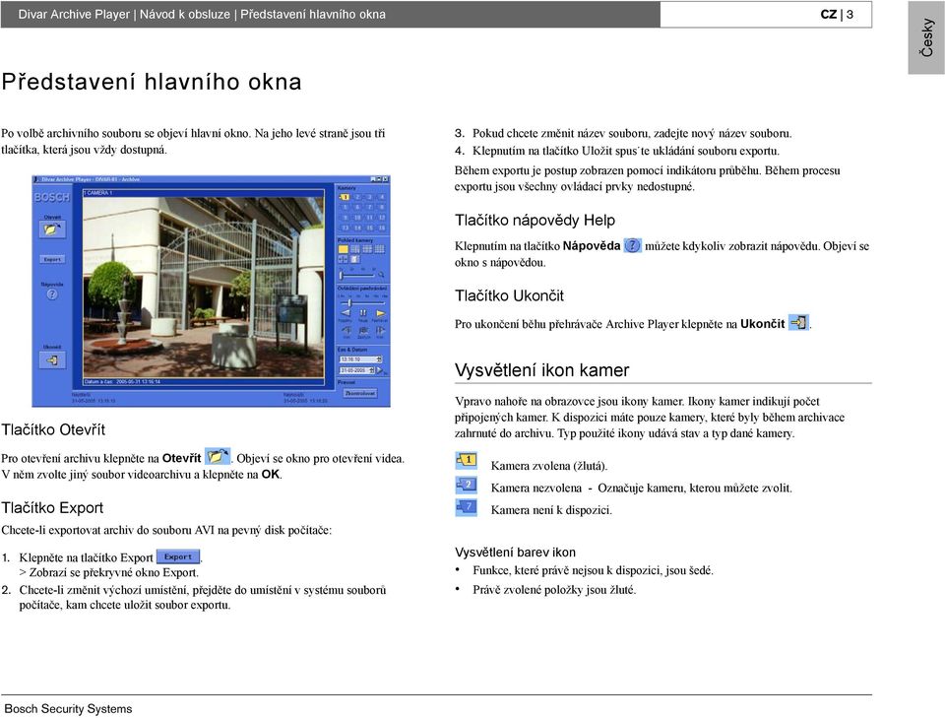Click the subheading "Vysvětlení barev ikon"
The height and width of the screenshot is (718, 945).
(515, 553)
